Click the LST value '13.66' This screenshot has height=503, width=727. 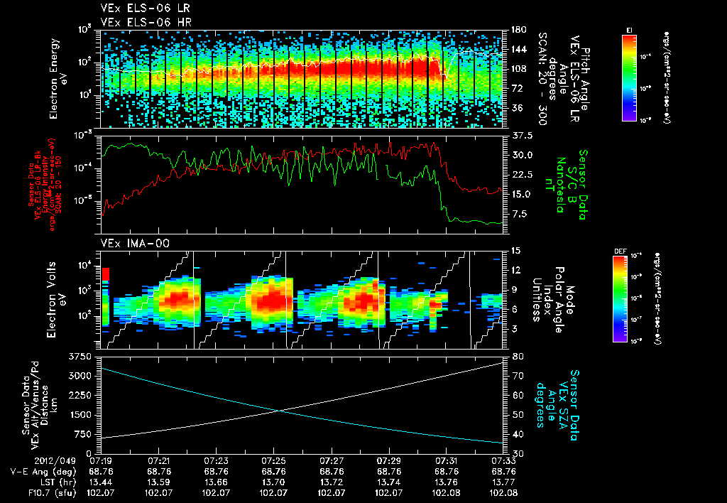216,482
